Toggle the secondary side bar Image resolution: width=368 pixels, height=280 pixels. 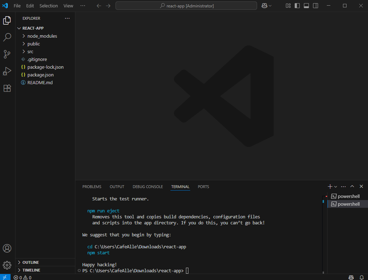(x=316, y=6)
